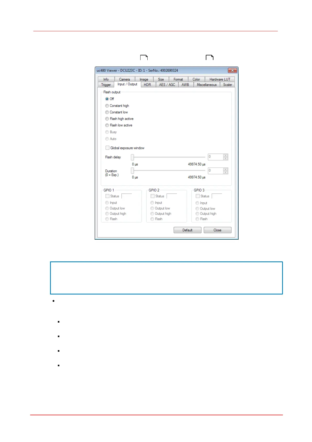Go to the Size tab
312x442 pixels.
coord(161,79)
